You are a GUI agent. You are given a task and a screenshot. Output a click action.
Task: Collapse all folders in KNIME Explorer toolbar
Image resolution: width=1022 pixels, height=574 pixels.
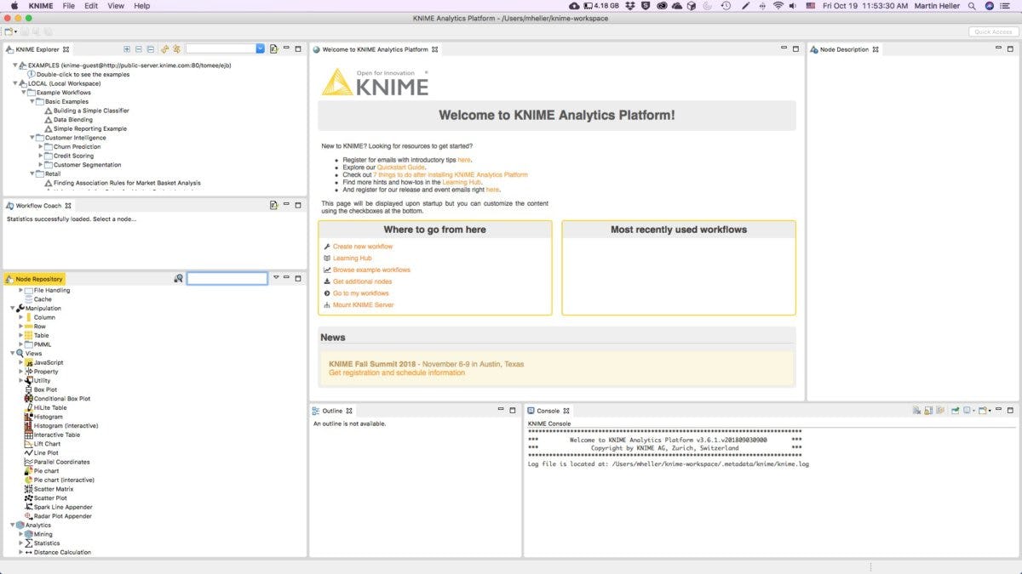139,48
